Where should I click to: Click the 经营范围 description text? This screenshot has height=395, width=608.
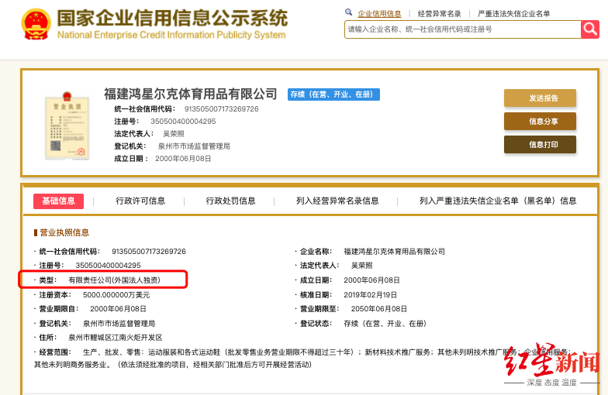point(302,358)
